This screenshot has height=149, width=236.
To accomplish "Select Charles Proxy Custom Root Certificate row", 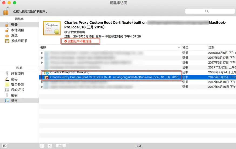I will [x=137, y=77].
